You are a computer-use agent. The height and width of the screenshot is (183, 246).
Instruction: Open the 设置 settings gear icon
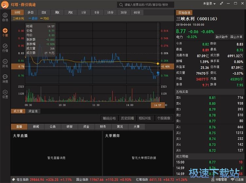click(x=5, y=94)
